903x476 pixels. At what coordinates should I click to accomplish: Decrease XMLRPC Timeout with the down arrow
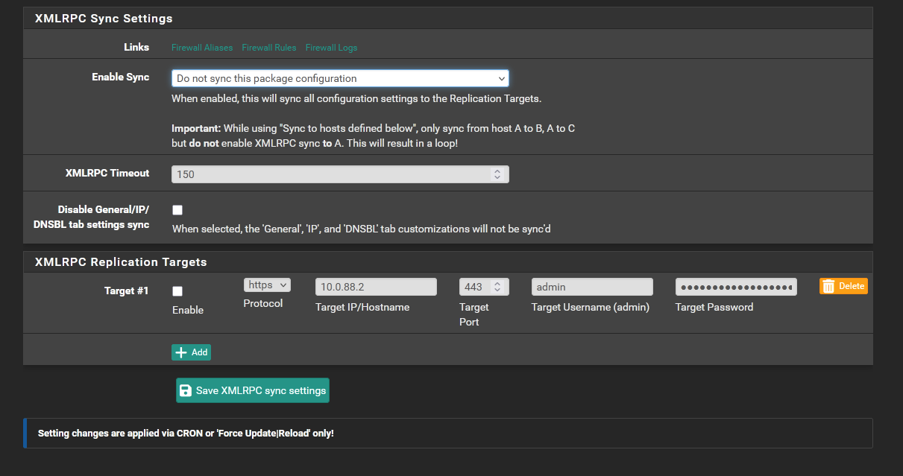tap(497, 177)
